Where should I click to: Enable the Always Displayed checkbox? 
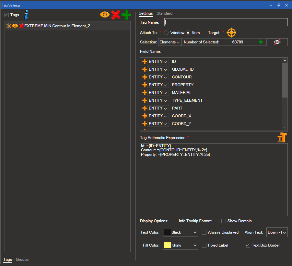tap(204, 232)
